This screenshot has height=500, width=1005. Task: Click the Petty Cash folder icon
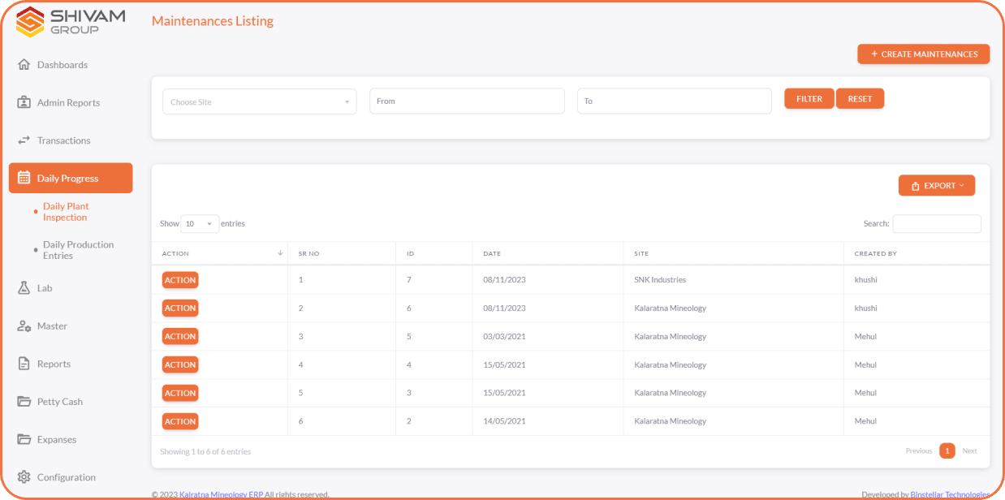(24, 402)
